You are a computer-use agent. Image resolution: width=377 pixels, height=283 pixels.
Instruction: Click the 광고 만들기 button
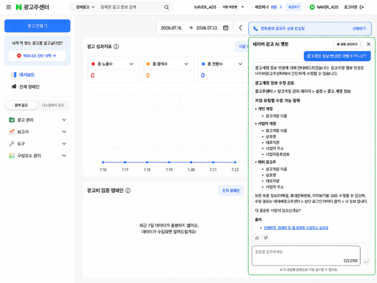(37, 26)
